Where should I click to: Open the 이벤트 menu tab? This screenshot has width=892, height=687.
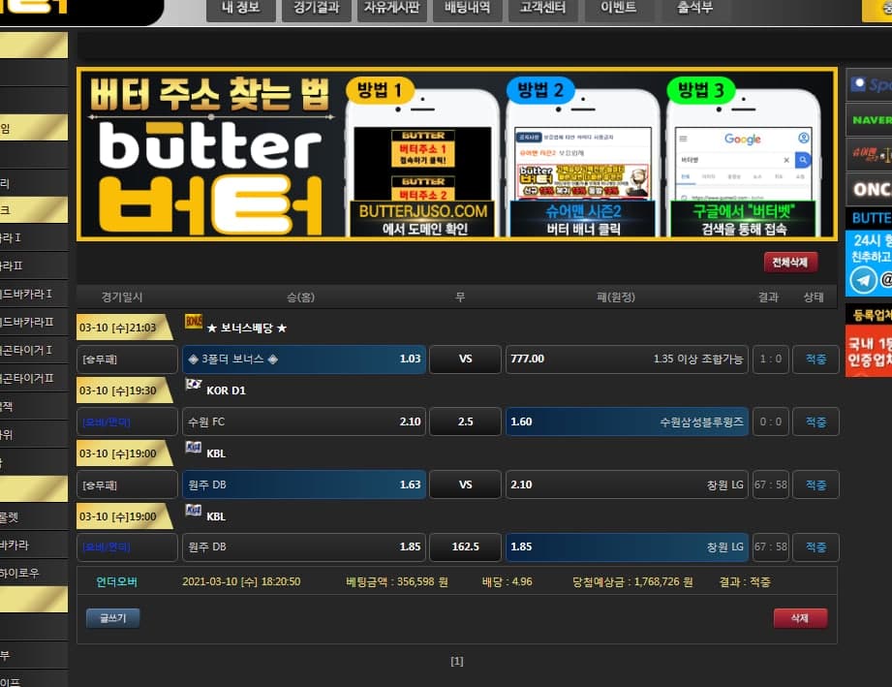618,9
